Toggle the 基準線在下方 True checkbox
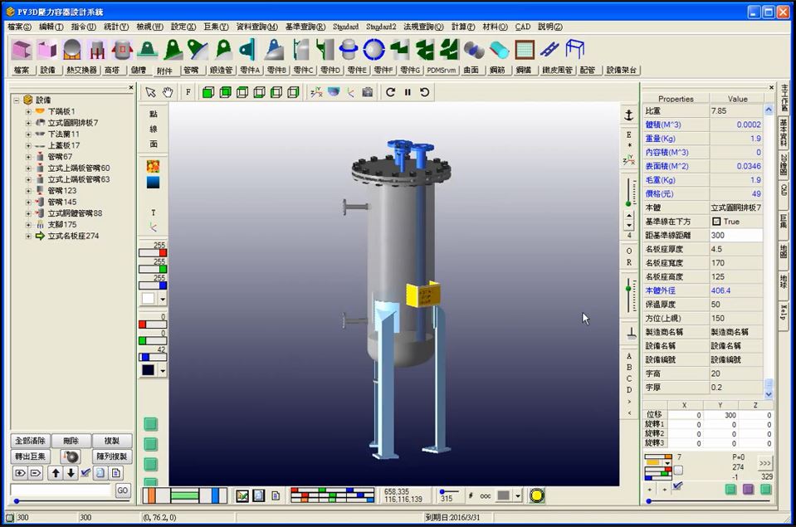796x527 pixels. [x=716, y=222]
